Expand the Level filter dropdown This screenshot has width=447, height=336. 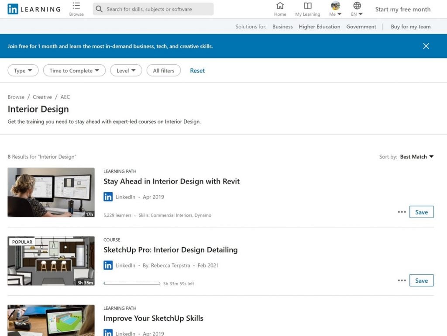tap(126, 70)
